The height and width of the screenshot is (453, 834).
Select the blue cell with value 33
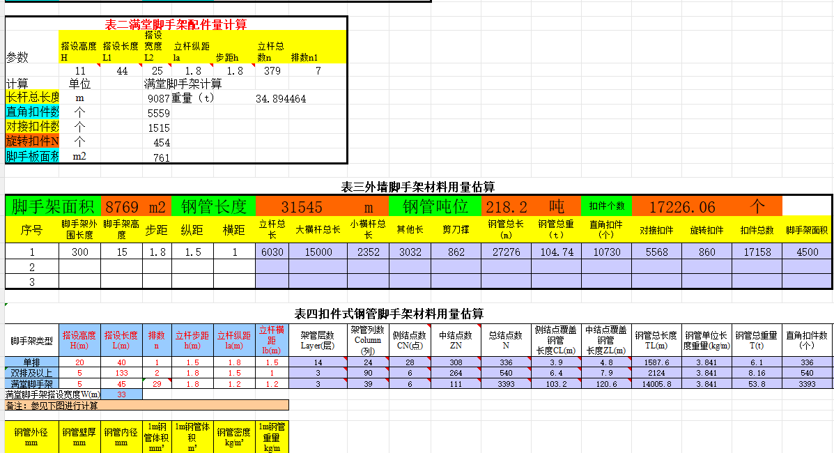(x=122, y=394)
